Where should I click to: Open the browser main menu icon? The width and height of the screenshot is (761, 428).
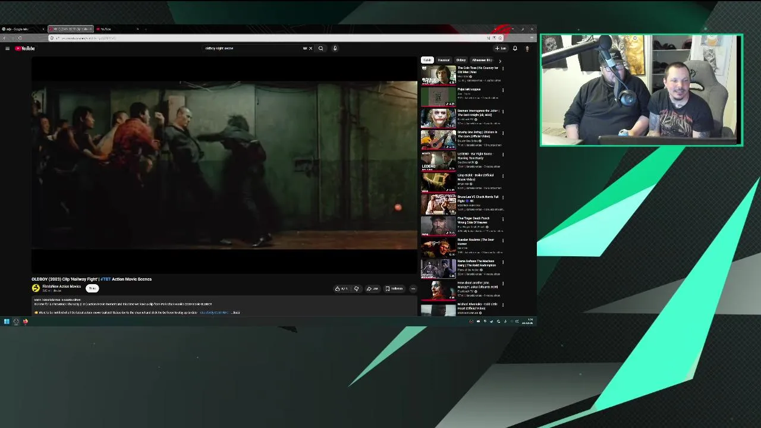click(x=532, y=38)
